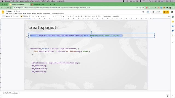The image size is (175, 98).
Task: Expand the line tool dropdown arrow
Action: 34,16
